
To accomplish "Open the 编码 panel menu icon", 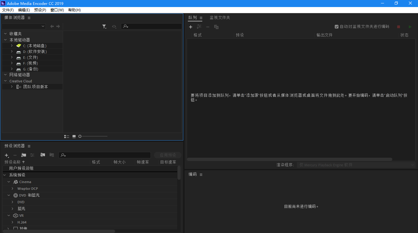I will pos(201,175).
